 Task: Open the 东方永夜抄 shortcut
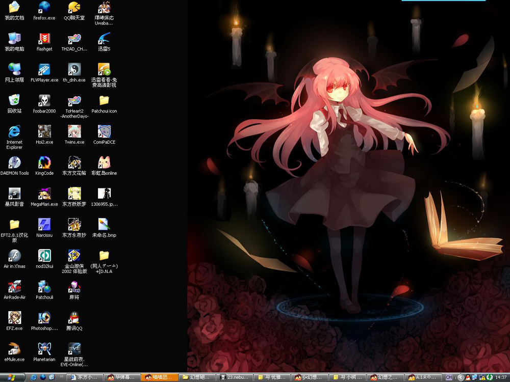tap(74, 228)
